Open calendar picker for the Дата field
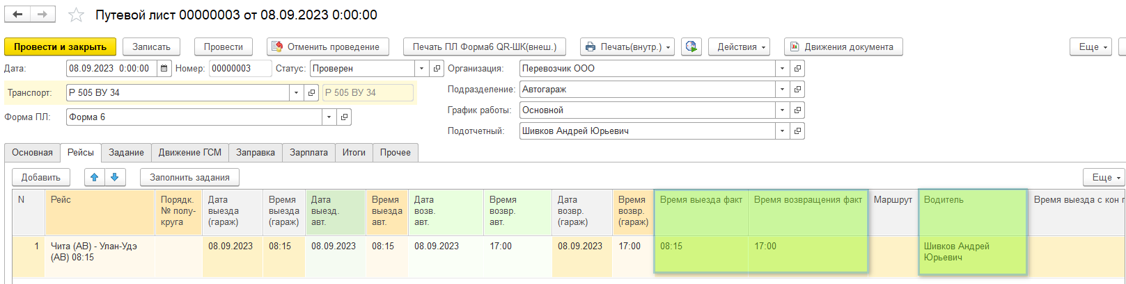Screen dimensions: 1126x284 pos(164,69)
